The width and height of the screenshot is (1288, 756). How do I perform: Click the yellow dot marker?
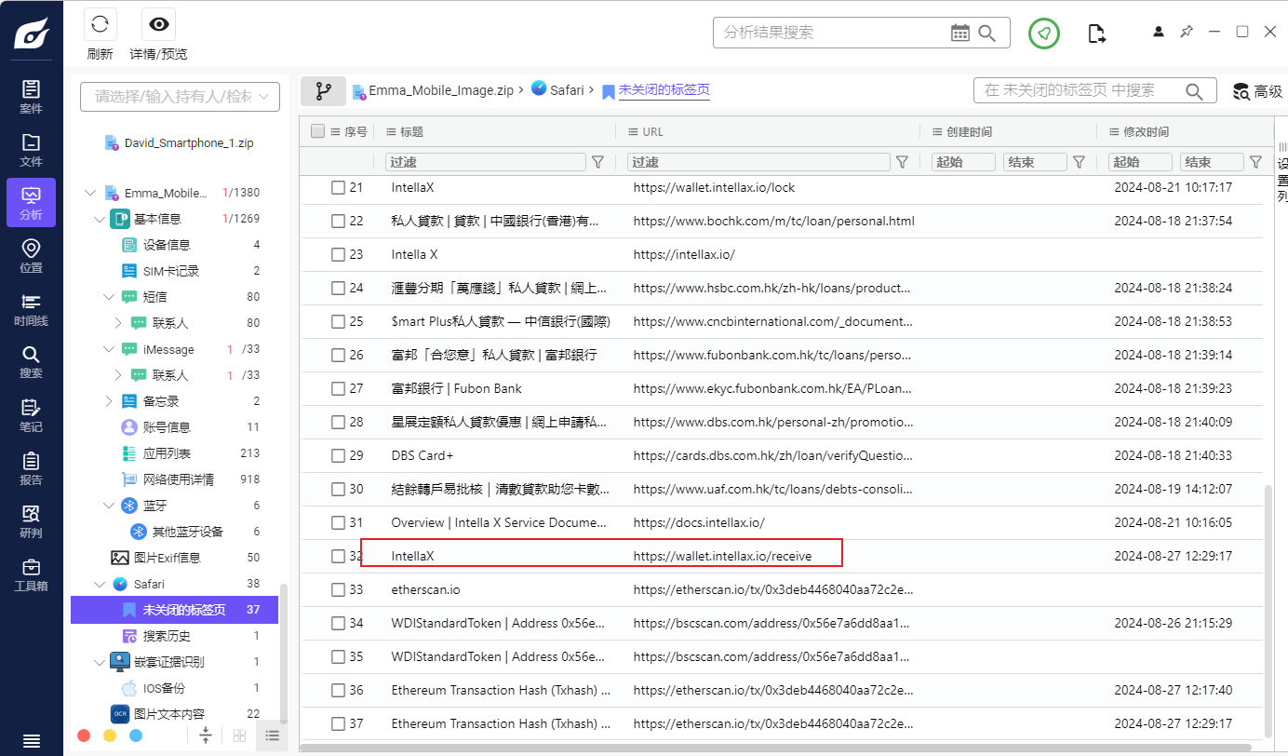click(110, 736)
